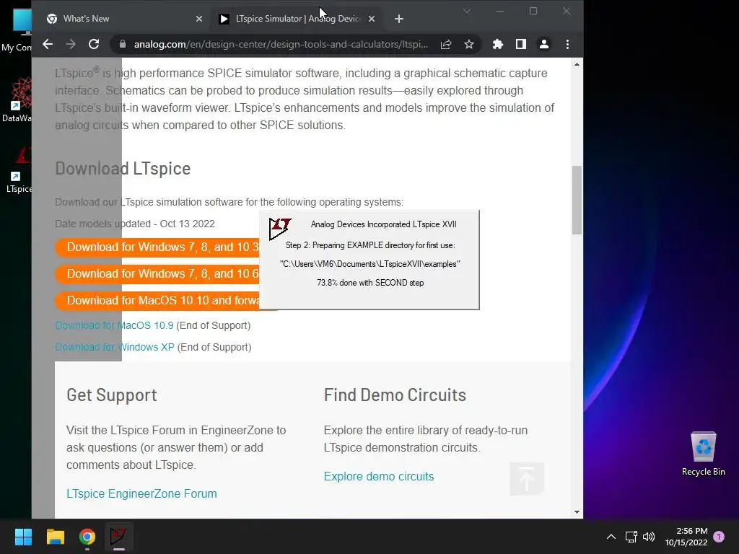This screenshot has width=739, height=554.
Task: Click the Chrome taskbar icon
Action: coord(87,537)
